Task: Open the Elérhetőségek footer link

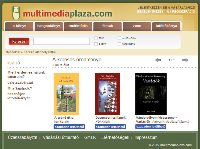Action: pos(115,137)
